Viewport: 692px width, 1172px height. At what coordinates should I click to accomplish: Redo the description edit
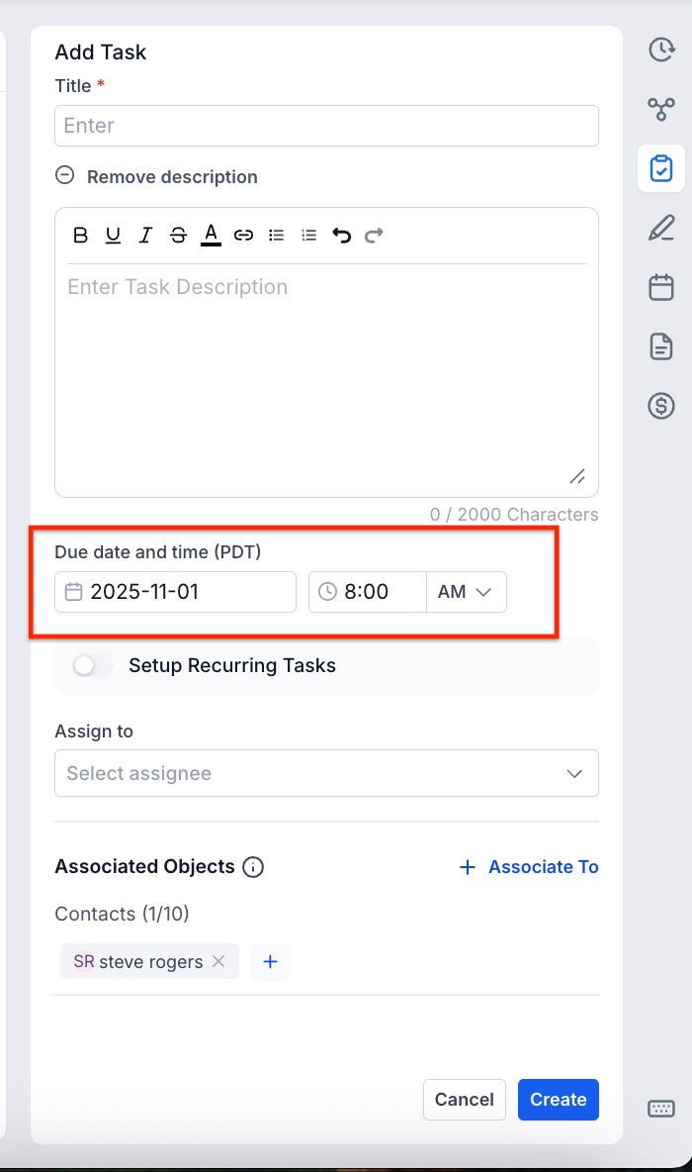(x=374, y=236)
